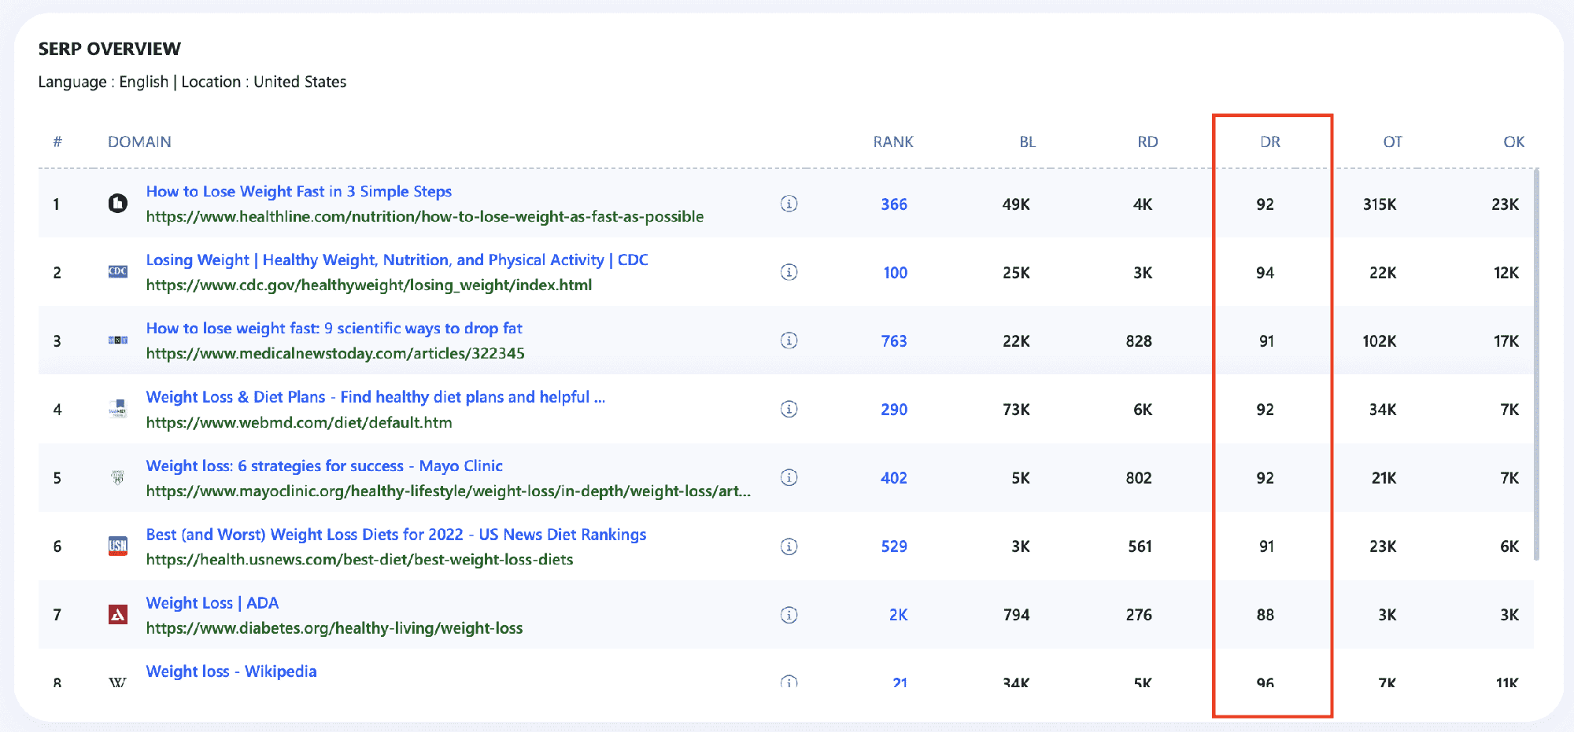The image size is (1574, 732).
Task: Click the webmd.com URL text
Action: tap(299, 422)
